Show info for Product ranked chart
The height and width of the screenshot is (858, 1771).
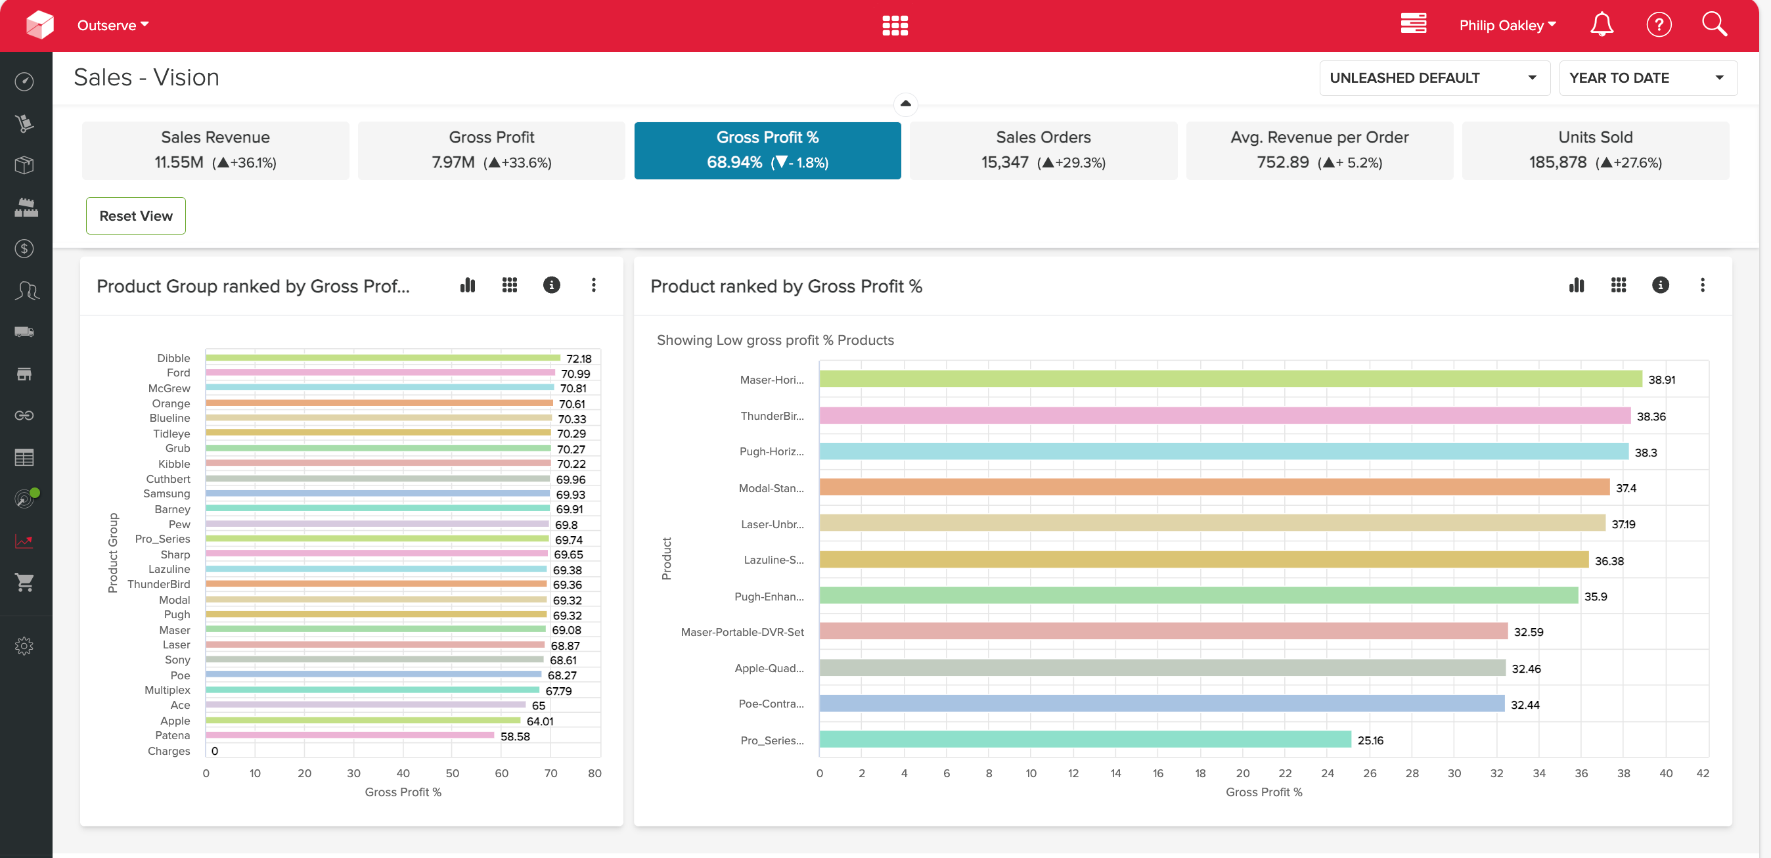click(1659, 284)
